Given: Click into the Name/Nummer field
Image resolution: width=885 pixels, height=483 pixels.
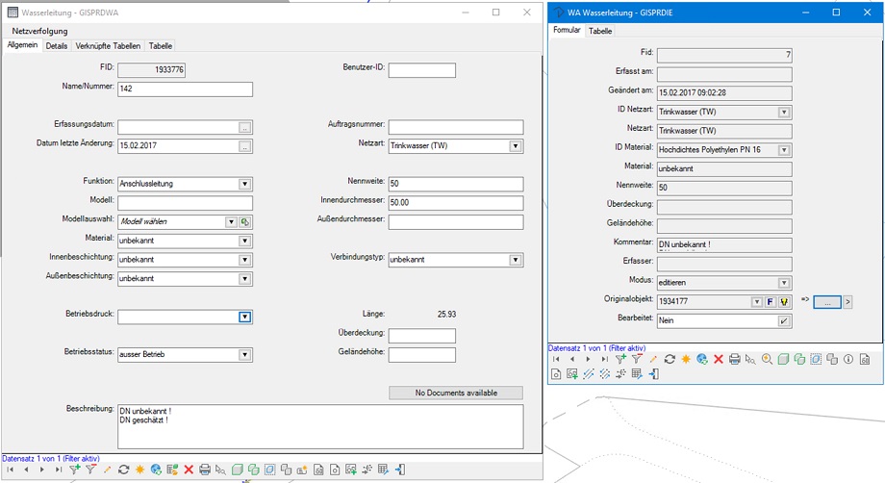Looking at the screenshot, I should point(185,89).
